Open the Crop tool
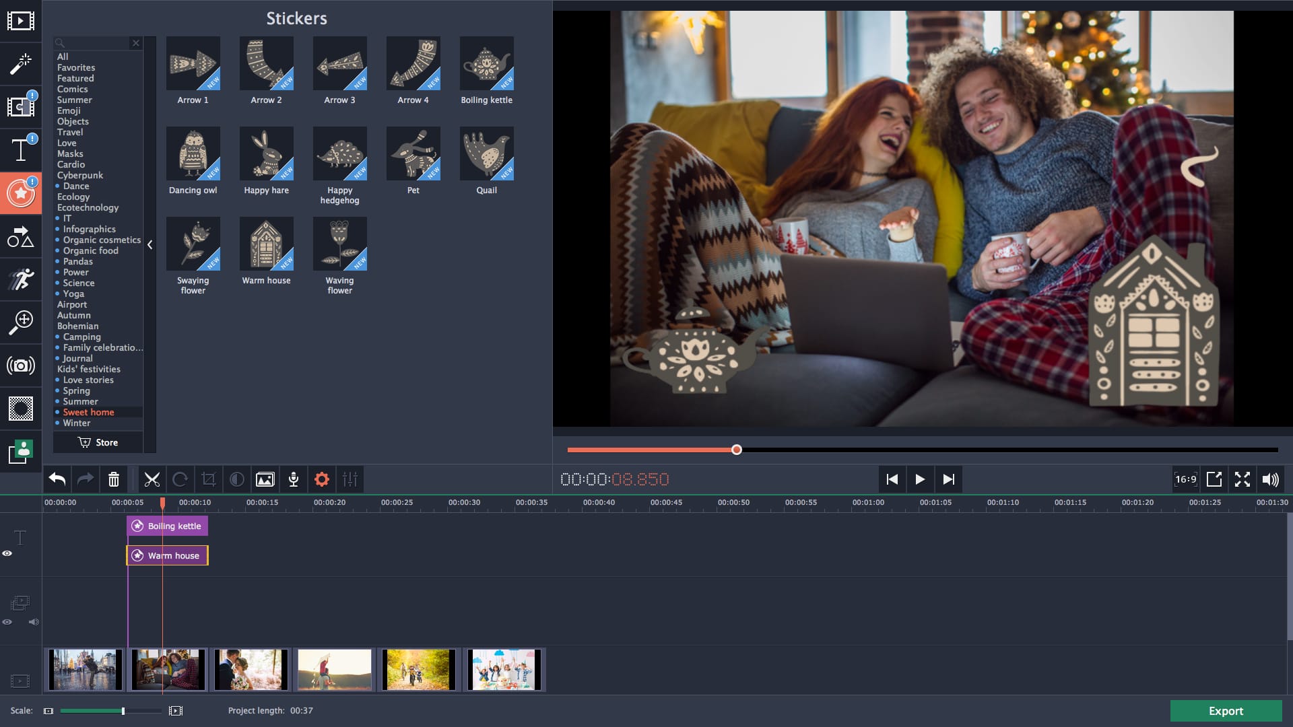 click(209, 479)
